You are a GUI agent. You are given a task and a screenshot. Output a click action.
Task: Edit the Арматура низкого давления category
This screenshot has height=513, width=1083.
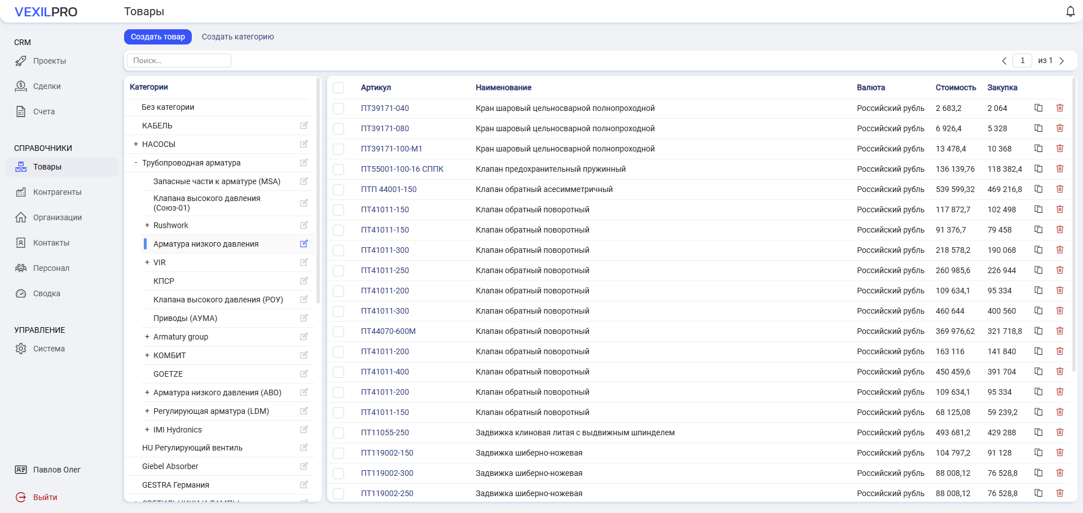[304, 244]
